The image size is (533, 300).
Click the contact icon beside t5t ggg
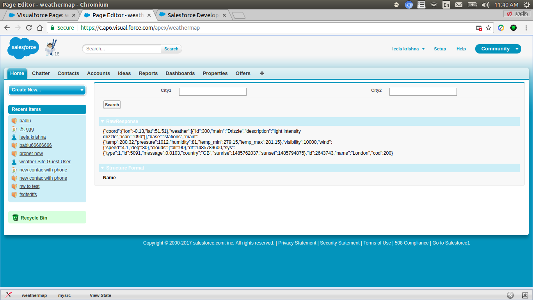coord(14,129)
